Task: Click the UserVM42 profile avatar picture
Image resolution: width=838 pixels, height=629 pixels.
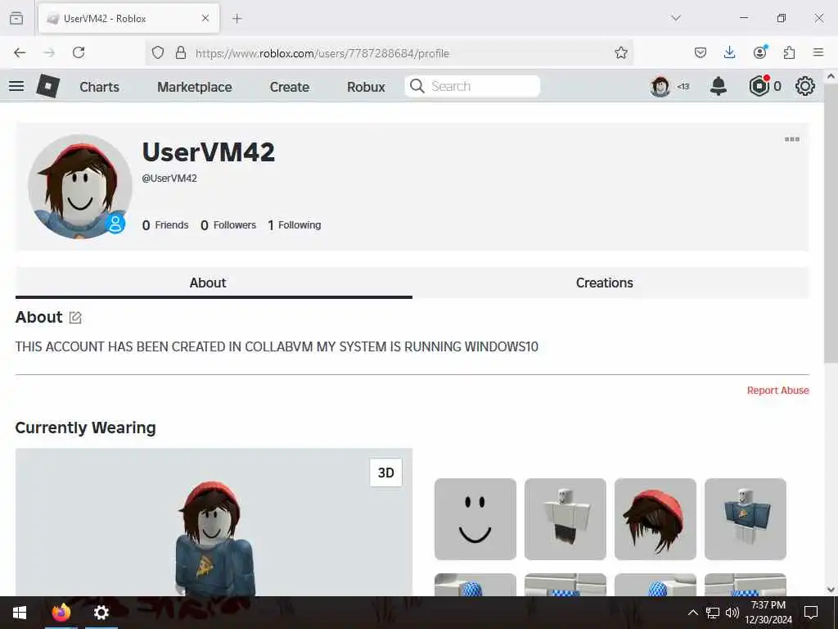Action: click(80, 187)
